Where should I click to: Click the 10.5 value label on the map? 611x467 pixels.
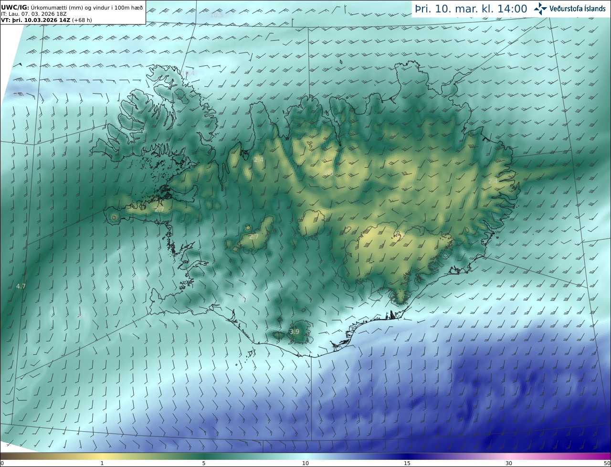click(217, 15)
